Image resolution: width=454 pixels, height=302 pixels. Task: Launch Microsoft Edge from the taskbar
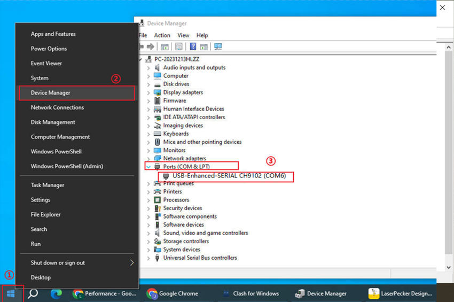pos(56,293)
